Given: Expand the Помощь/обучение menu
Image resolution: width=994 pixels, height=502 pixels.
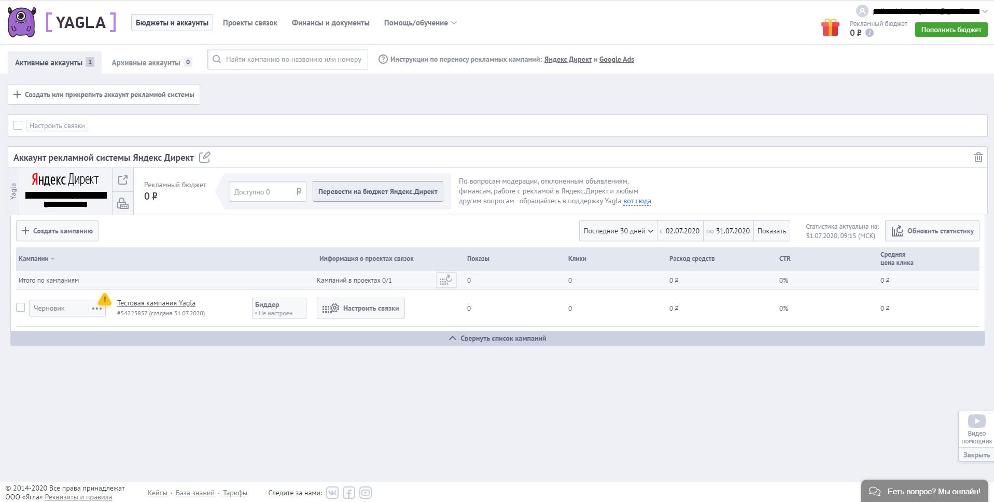Looking at the screenshot, I should click(420, 23).
